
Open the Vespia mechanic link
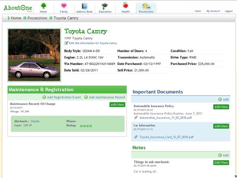click(35, 121)
